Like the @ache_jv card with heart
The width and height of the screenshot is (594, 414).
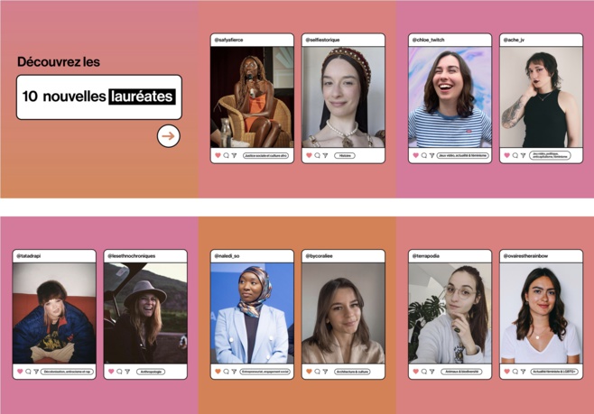(x=506, y=155)
